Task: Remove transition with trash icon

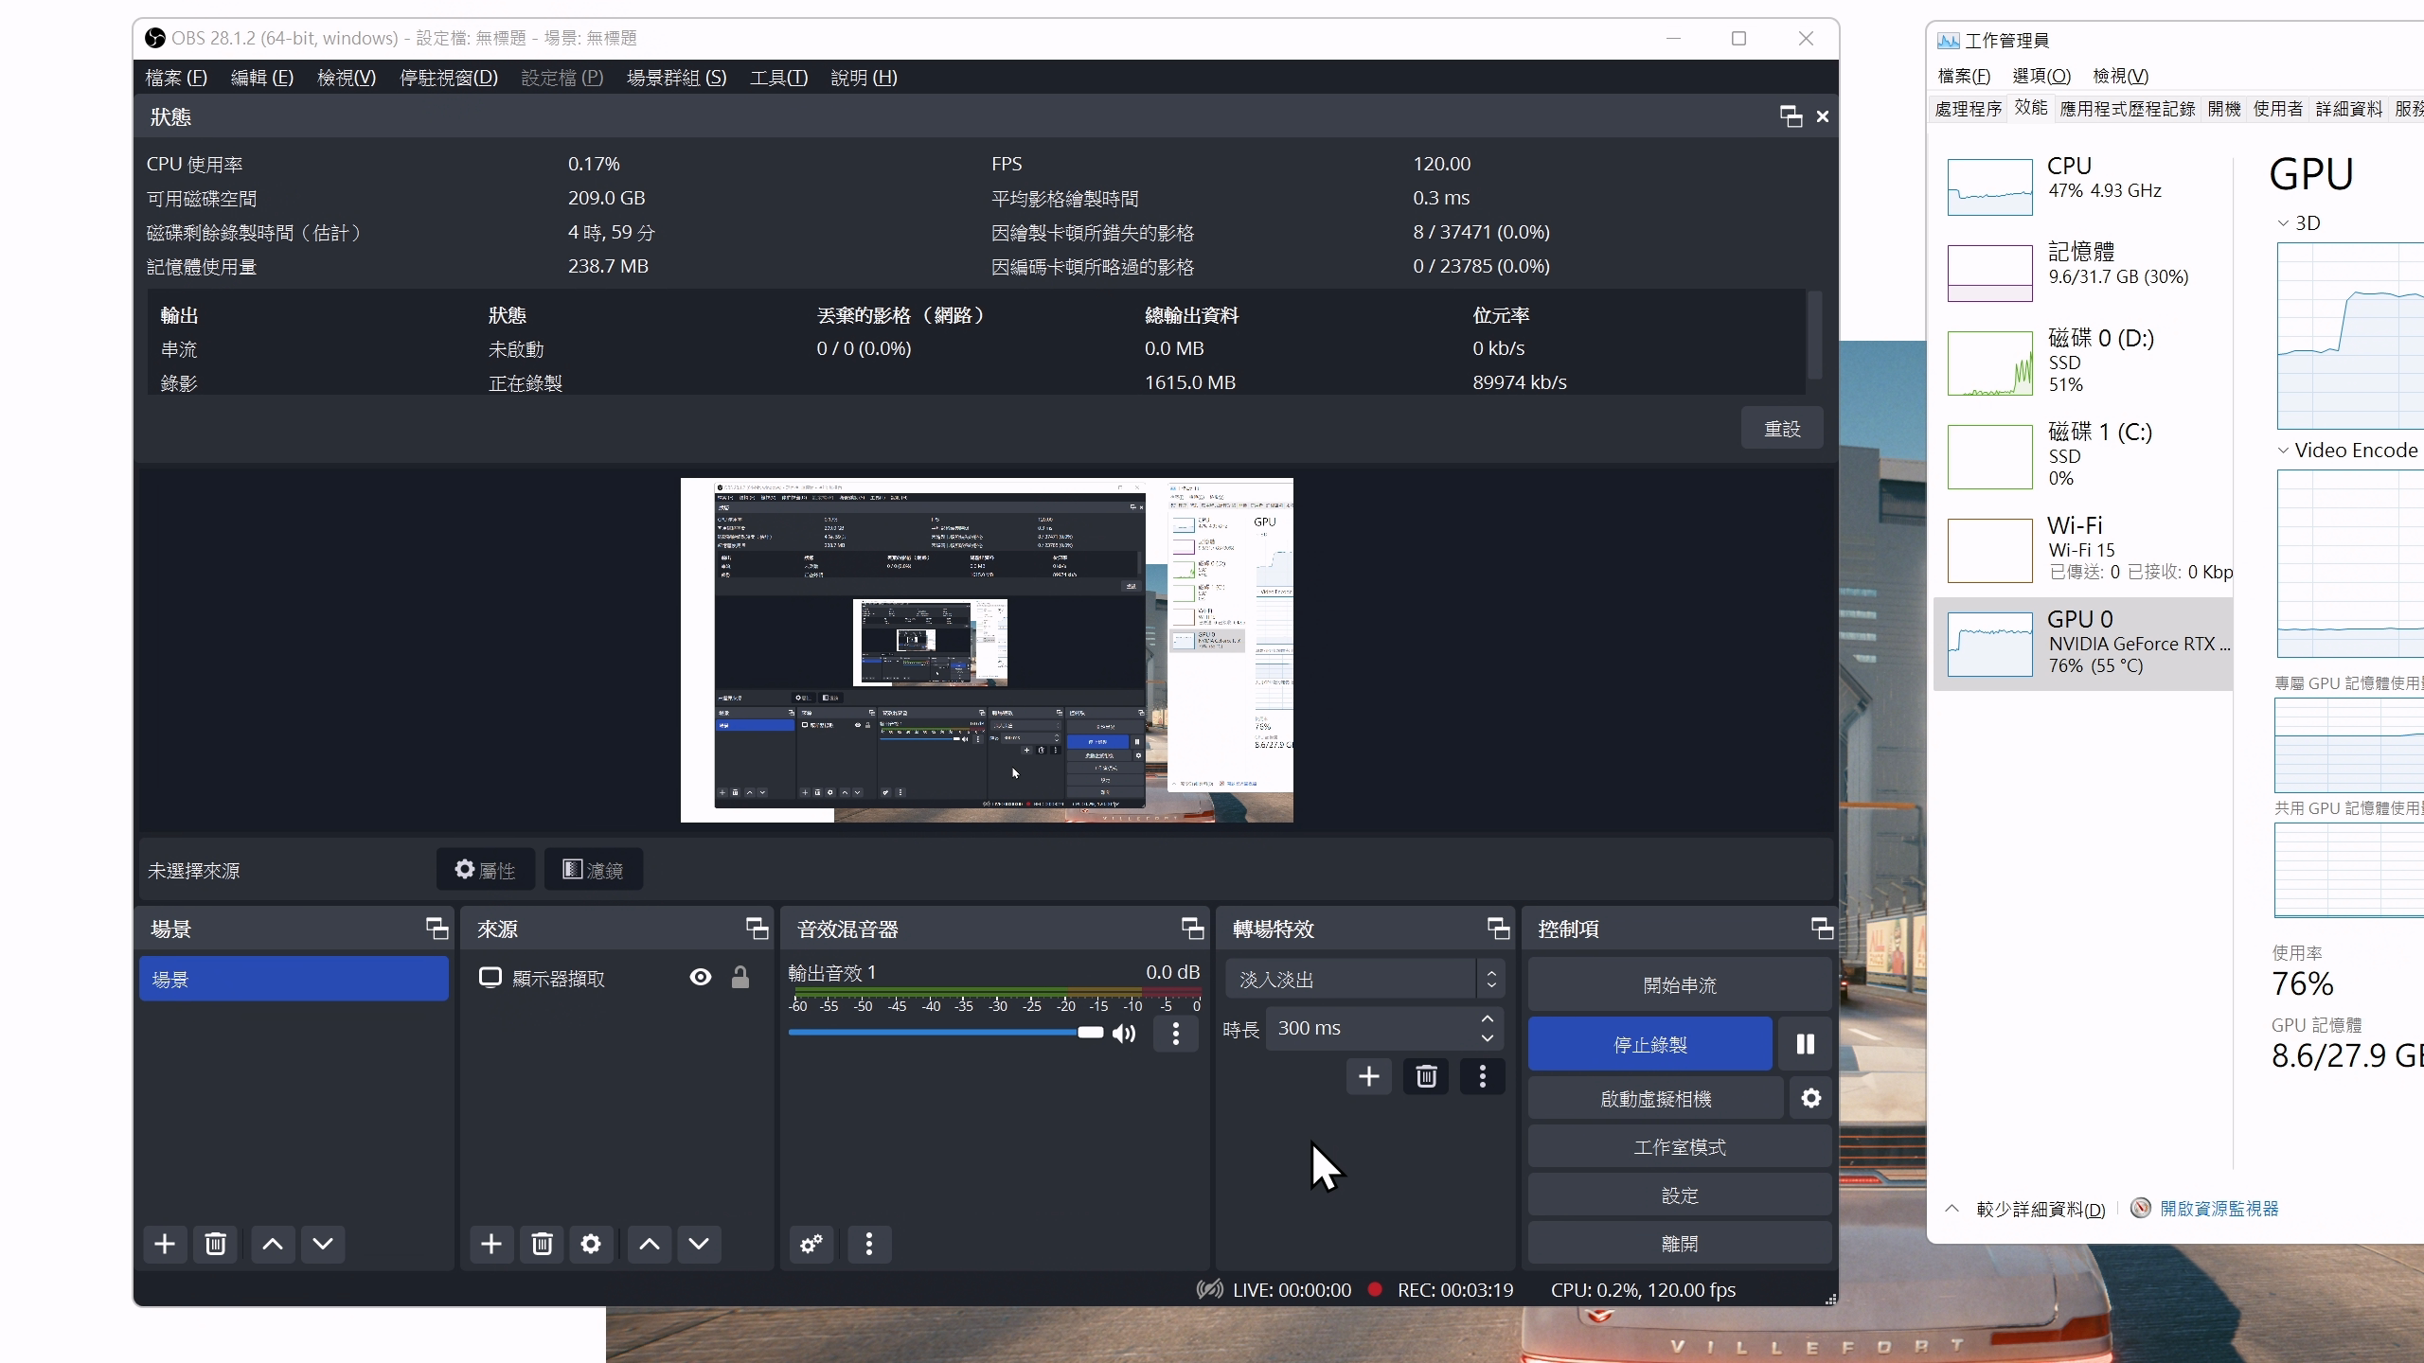Action: 1426,1076
